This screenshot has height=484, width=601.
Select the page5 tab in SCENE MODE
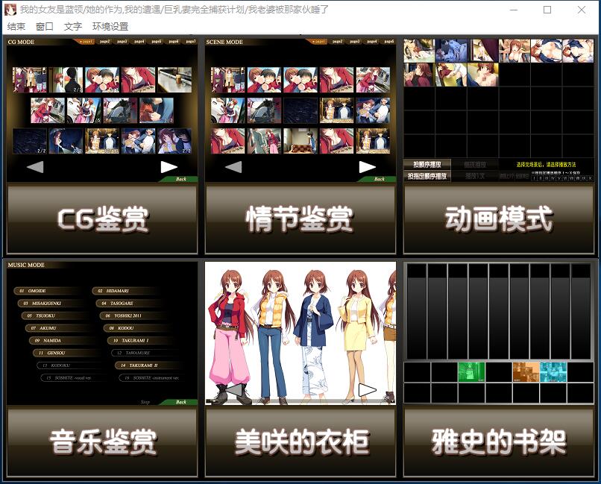pos(389,41)
